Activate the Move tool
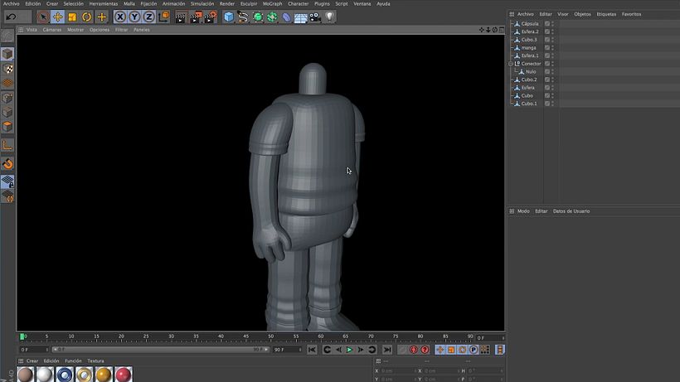This screenshot has height=382, width=680. pyautogui.click(x=57, y=17)
